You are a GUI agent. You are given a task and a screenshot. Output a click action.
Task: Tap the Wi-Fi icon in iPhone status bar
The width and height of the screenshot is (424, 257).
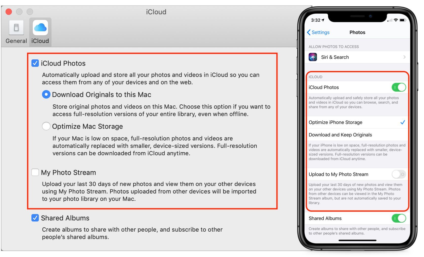[396, 20]
